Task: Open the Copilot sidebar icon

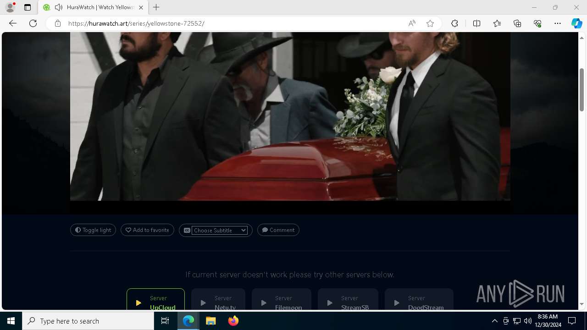Action: coord(576,23)
